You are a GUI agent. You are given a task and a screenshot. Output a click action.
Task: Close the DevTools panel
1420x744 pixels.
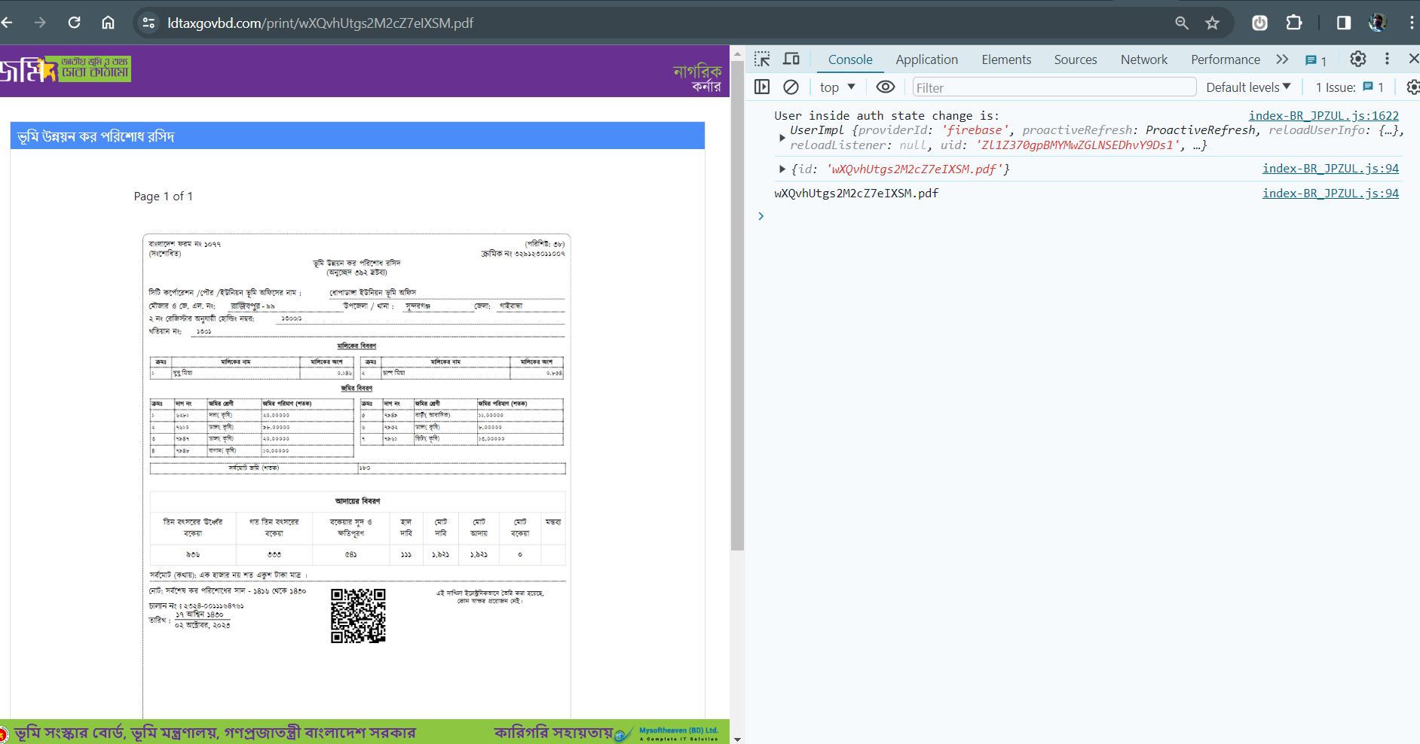point(1413,59)
